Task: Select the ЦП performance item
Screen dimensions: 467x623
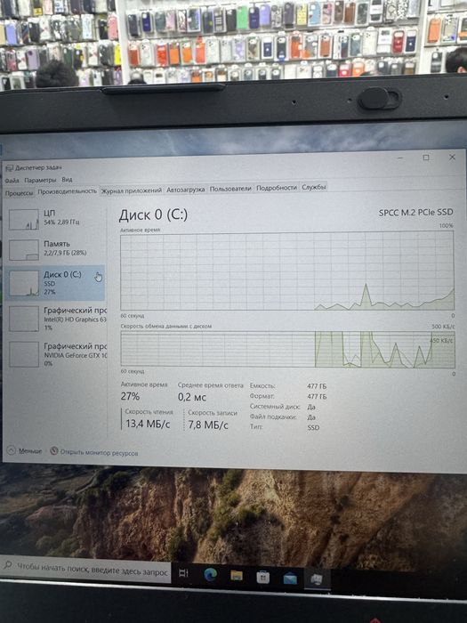Action: [x=55, y=219]
